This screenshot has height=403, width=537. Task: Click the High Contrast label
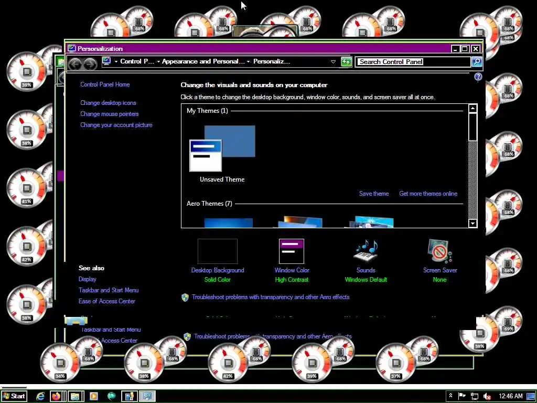[x=292, y=280]
